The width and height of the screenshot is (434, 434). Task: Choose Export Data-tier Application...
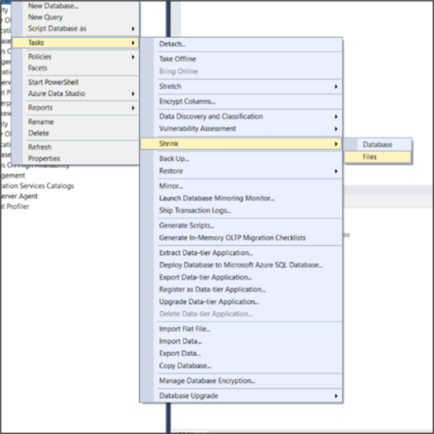[x=205, y=277]
